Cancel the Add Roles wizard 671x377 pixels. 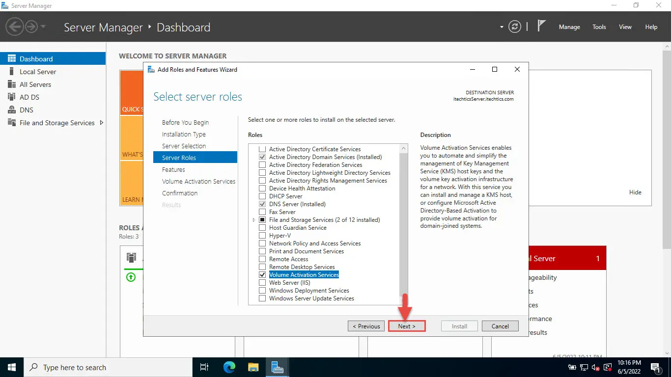pos(500,326)
